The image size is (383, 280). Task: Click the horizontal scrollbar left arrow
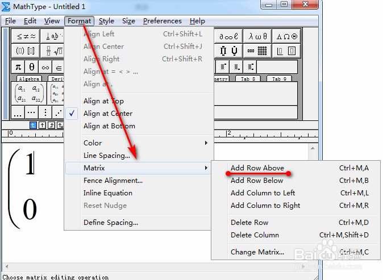click(7, 266)
